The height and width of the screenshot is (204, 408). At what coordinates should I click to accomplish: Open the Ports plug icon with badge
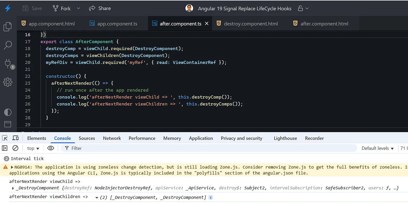8,63
